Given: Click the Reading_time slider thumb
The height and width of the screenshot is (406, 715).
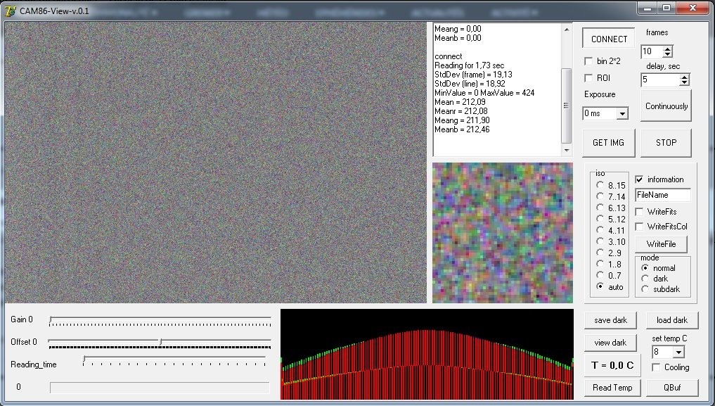Looking at the screenshot, I should pyautogui.click(x=84, y=360).
